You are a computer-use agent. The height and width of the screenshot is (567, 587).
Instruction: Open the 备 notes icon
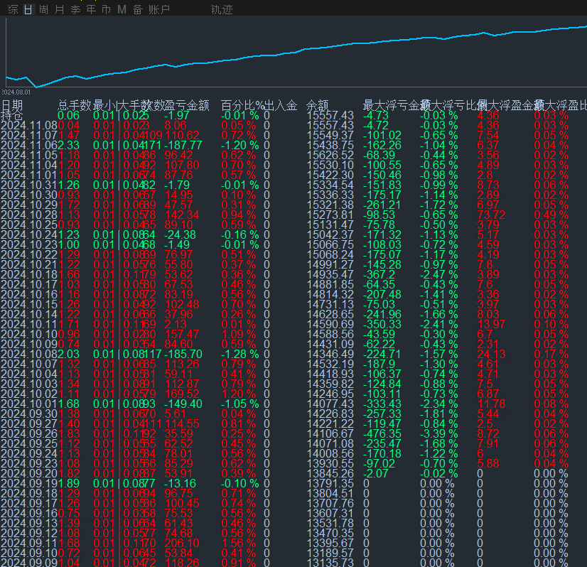tap(136, 10)
